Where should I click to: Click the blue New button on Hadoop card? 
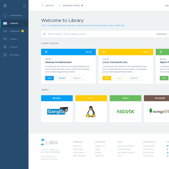[x=49, y=78]
